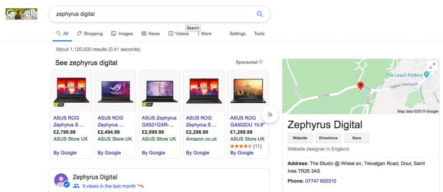Click the people icon beside 9 views

pyautogui.click(x=76, y=186)
